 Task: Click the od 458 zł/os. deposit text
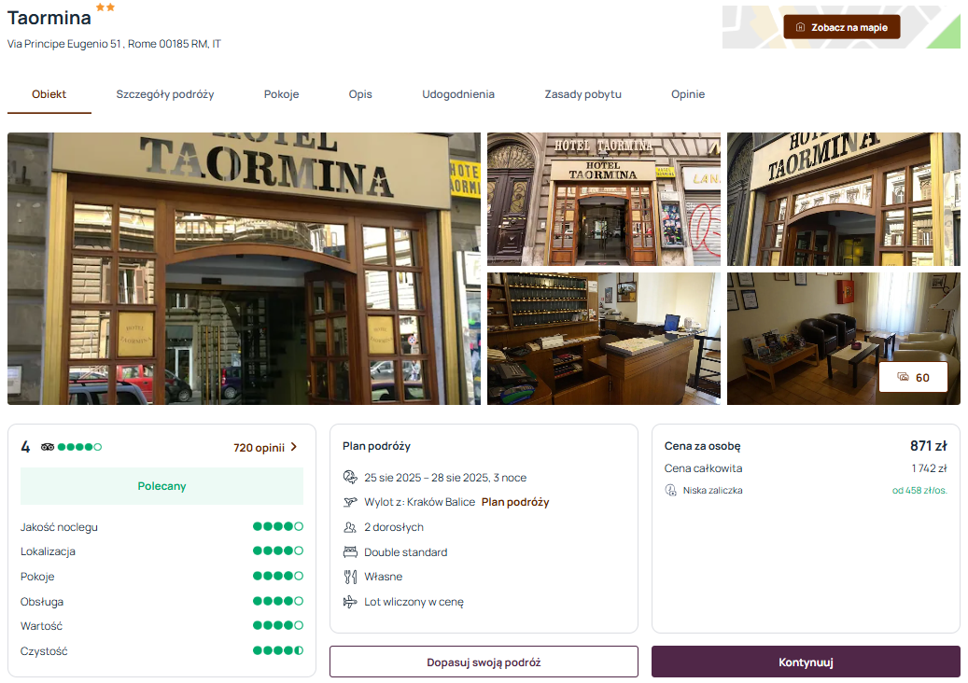919,491
